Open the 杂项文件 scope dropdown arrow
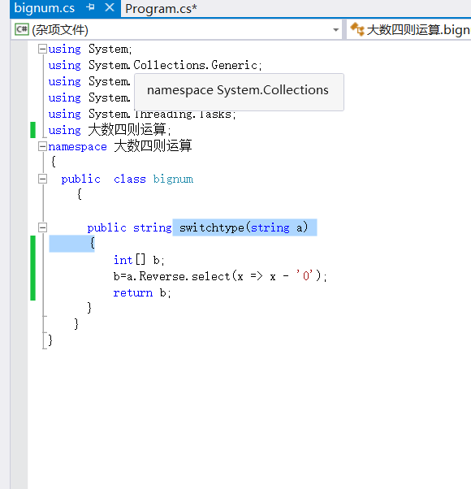Image resolution: width=471 pixels, height=489 pixels. 335,30
